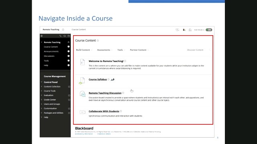257x144 pixels.
Task: Click the folder view icon in course menu header
Action: click(69, 36)
